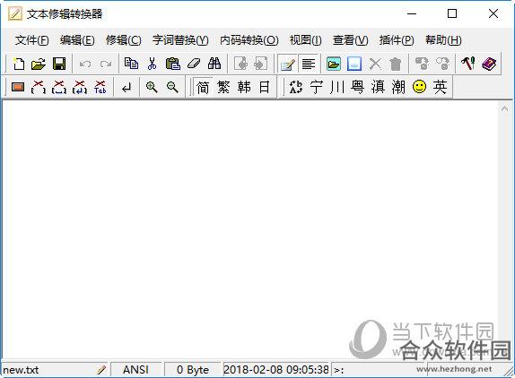Open the 编辑(E) menu
Viewport: 515px width, 378px height.
point(77,40)
